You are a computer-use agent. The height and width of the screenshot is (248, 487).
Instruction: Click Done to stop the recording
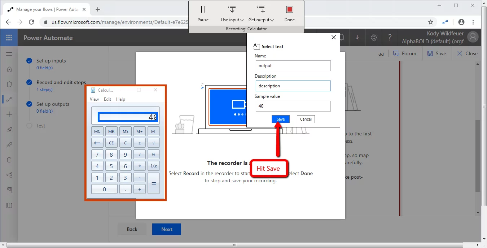click(x=289, y=14)
